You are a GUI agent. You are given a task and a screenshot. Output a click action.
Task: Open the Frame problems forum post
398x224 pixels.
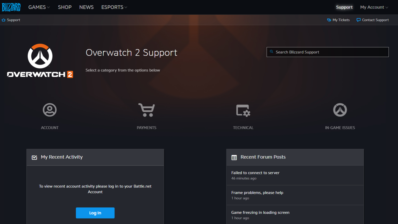coord(257,193)
